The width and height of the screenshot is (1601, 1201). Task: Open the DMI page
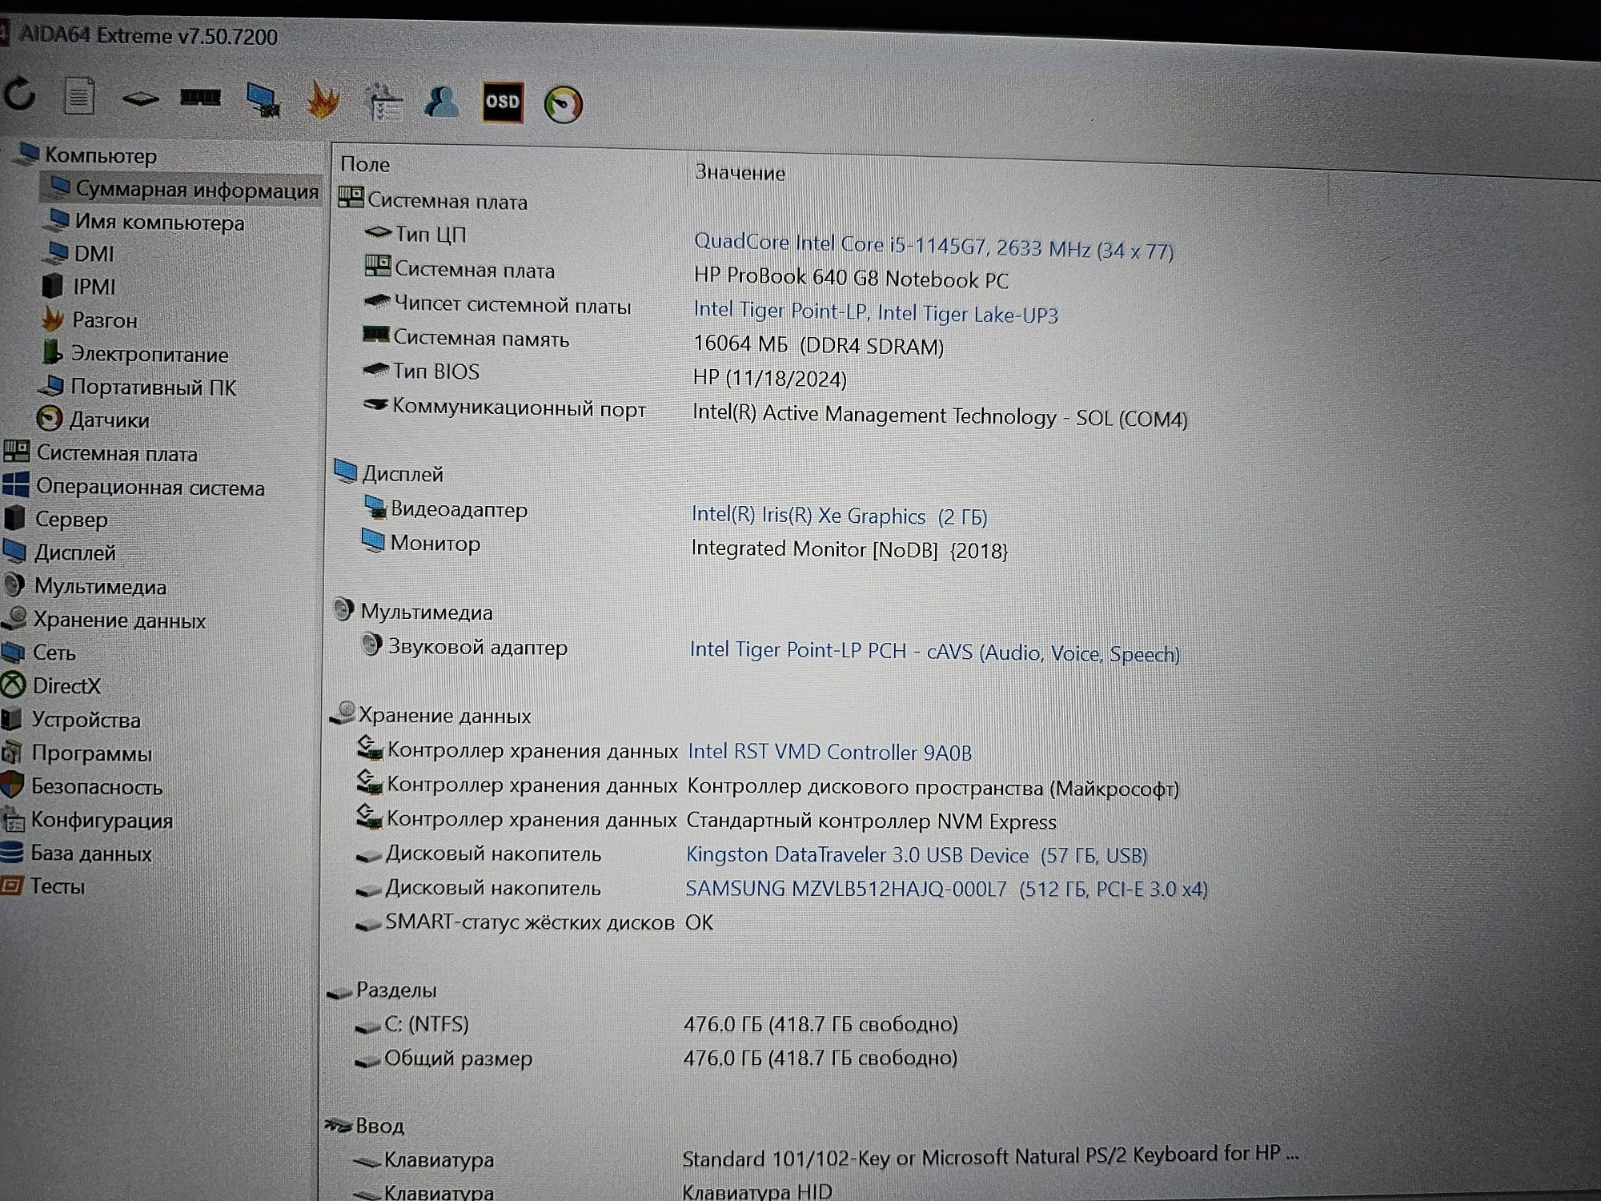click(x=94, y=254)
